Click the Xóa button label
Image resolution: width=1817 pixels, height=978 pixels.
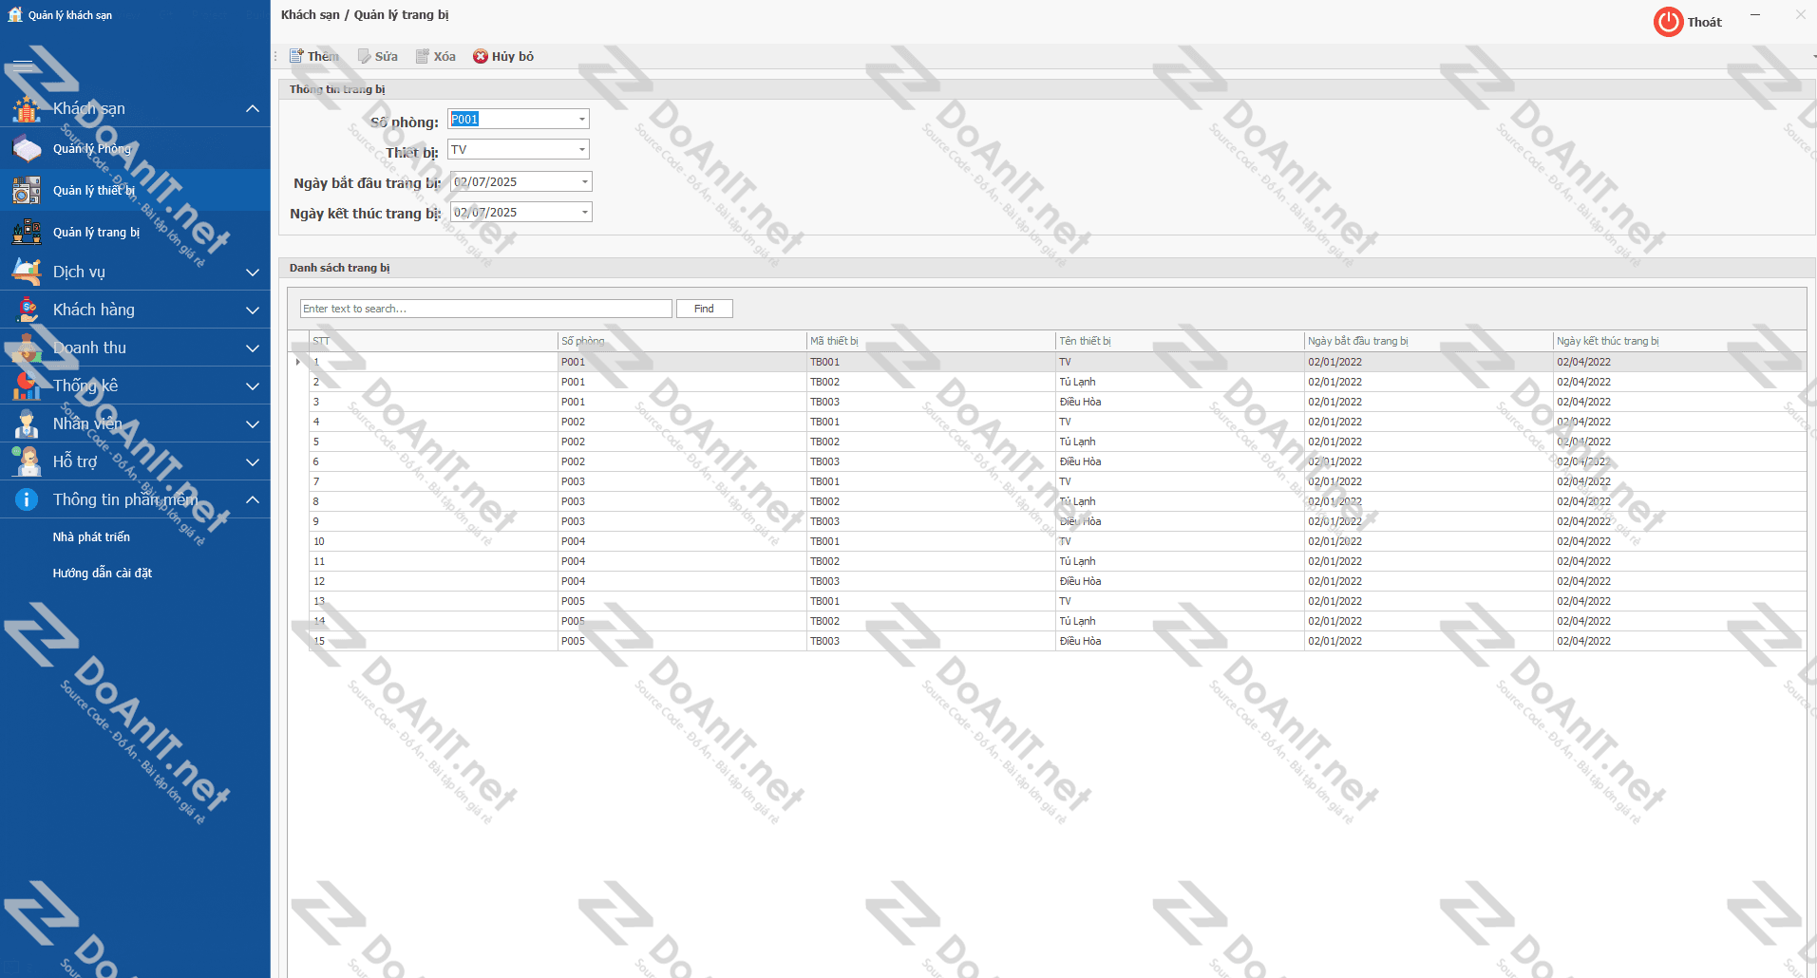445,56
